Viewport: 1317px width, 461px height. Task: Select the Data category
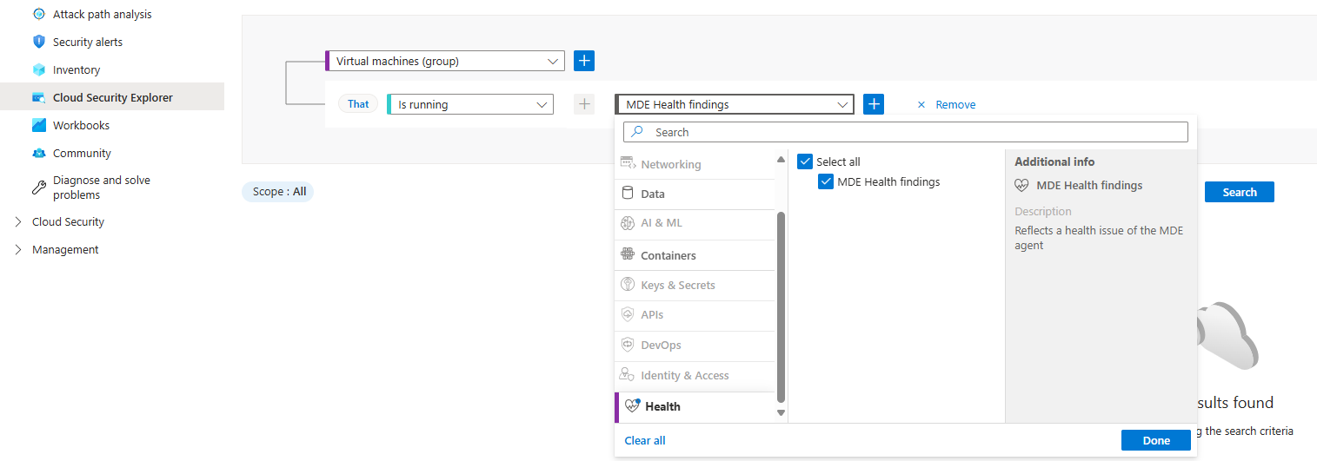653,194
